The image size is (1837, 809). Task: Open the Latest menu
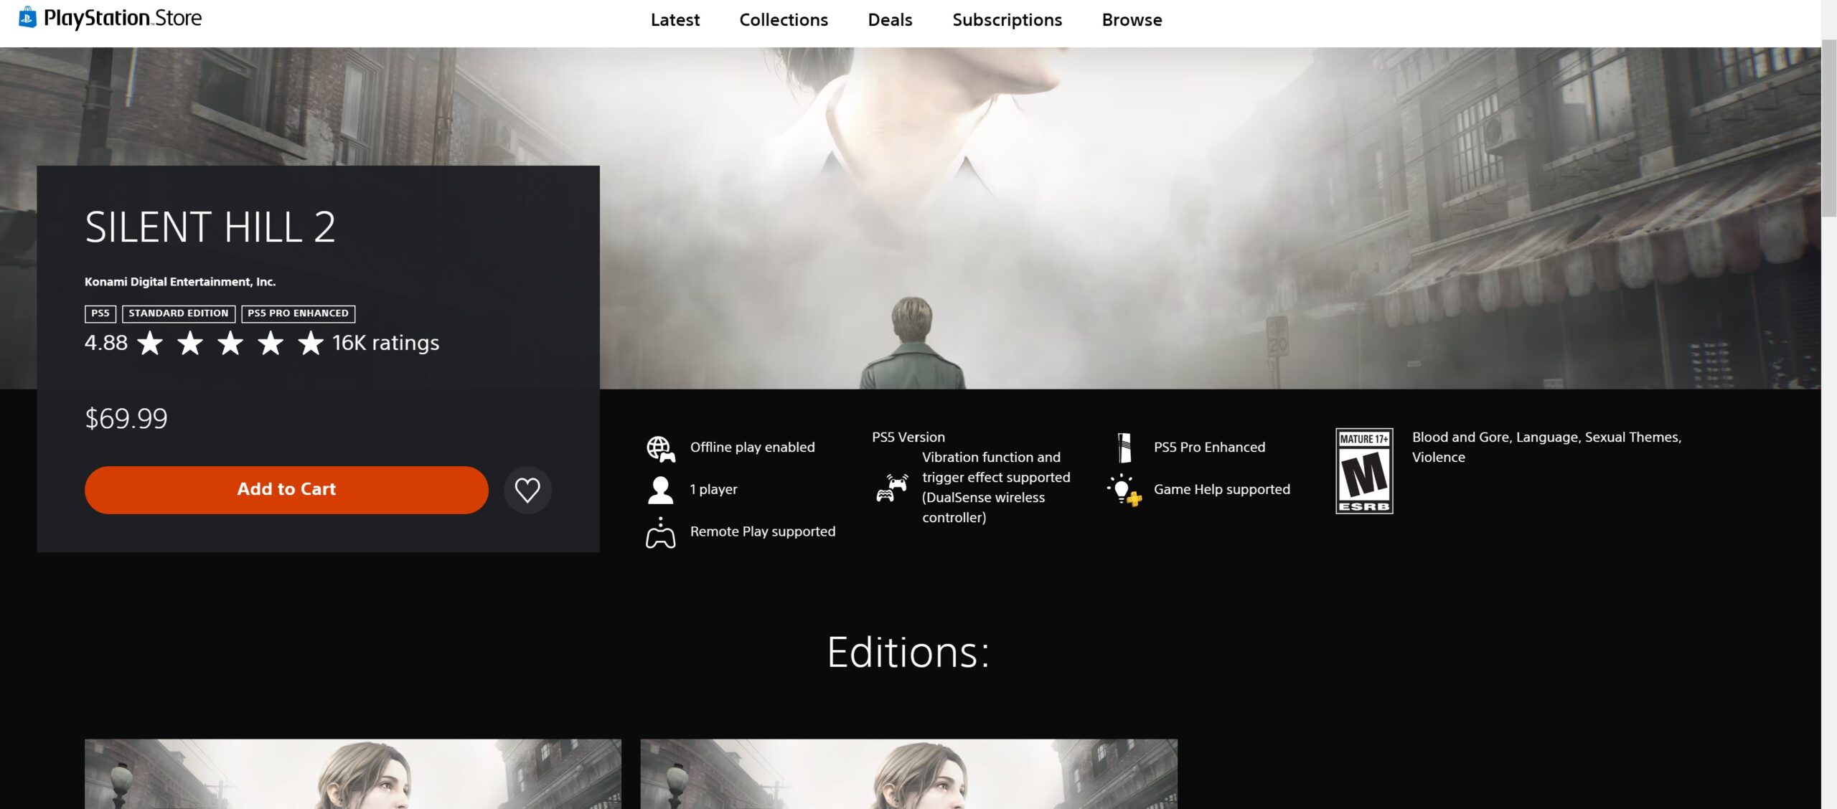coord(675,20)
